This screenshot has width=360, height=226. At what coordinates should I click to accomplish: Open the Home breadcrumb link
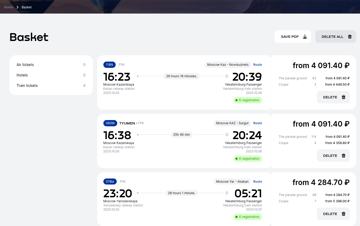click(x=8, y=7)
